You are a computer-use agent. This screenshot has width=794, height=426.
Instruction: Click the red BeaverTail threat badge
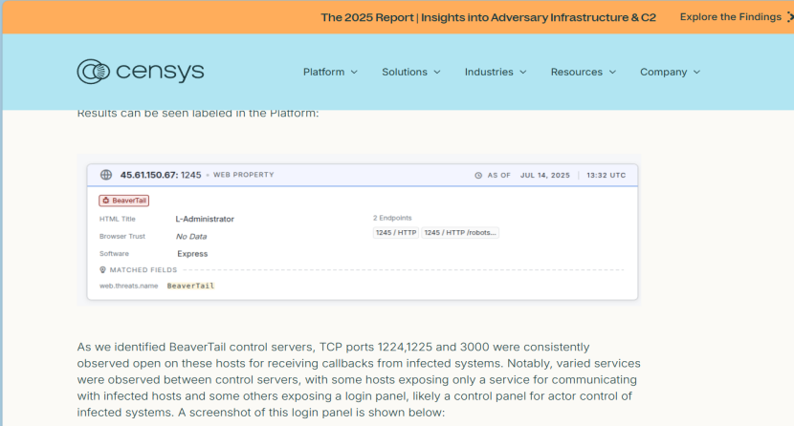click(123, 201)
